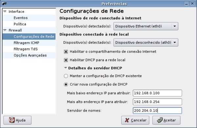Select Manter a configuração de DHCP existente
197x128 pixels.
66,76
